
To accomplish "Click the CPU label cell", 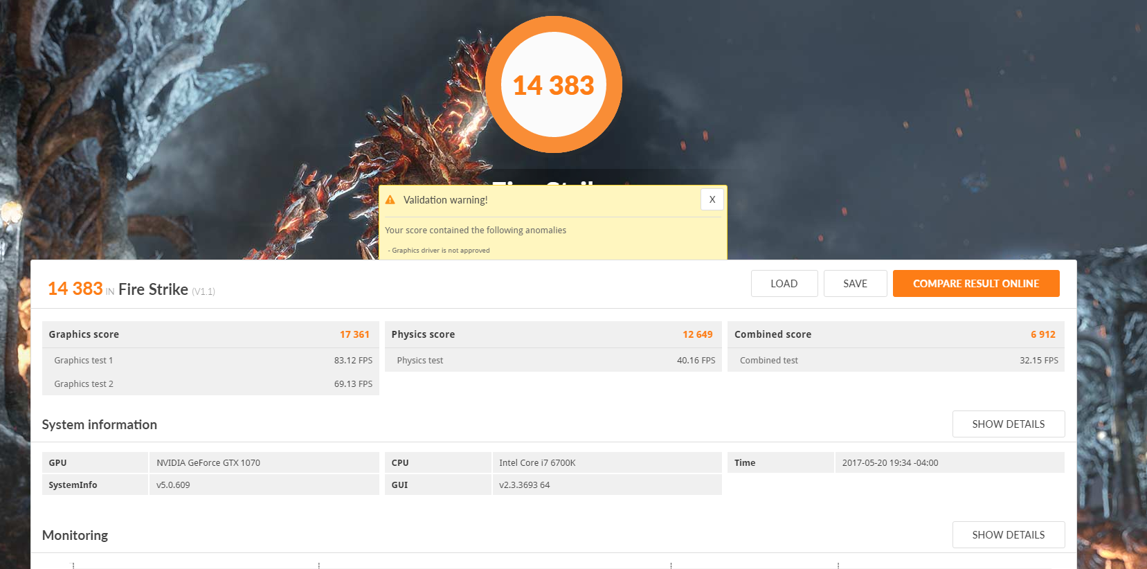I will click(x=438, y=462).
